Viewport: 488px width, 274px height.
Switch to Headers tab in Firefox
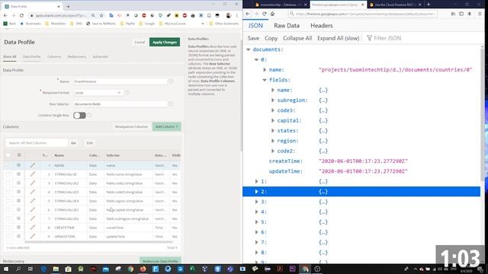[322, 26]
